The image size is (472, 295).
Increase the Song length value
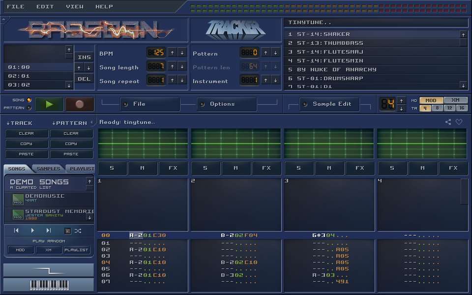[172, 66]
